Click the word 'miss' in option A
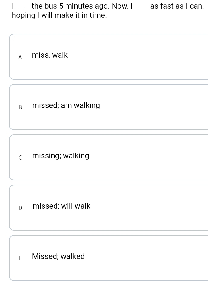The image size is (208, 281). click(40, 55)
